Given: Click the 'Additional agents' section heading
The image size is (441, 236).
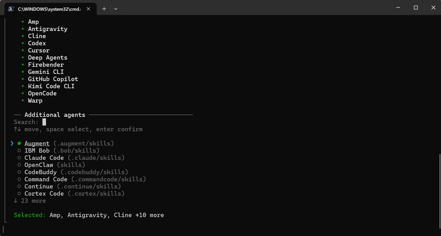Looking at the screenshot, I should pyautogui.click(x=55, y=115).
